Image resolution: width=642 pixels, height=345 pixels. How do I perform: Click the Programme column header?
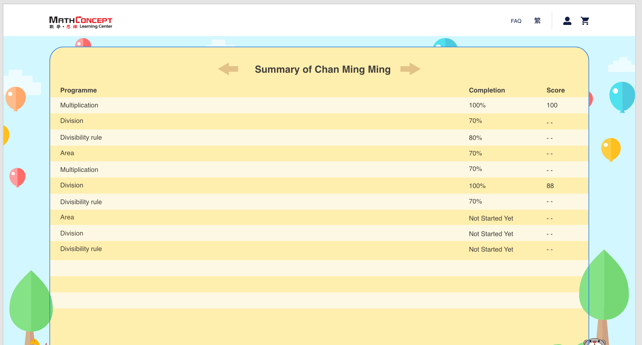coord(79,90)
